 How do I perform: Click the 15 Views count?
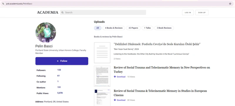(131, 77)
